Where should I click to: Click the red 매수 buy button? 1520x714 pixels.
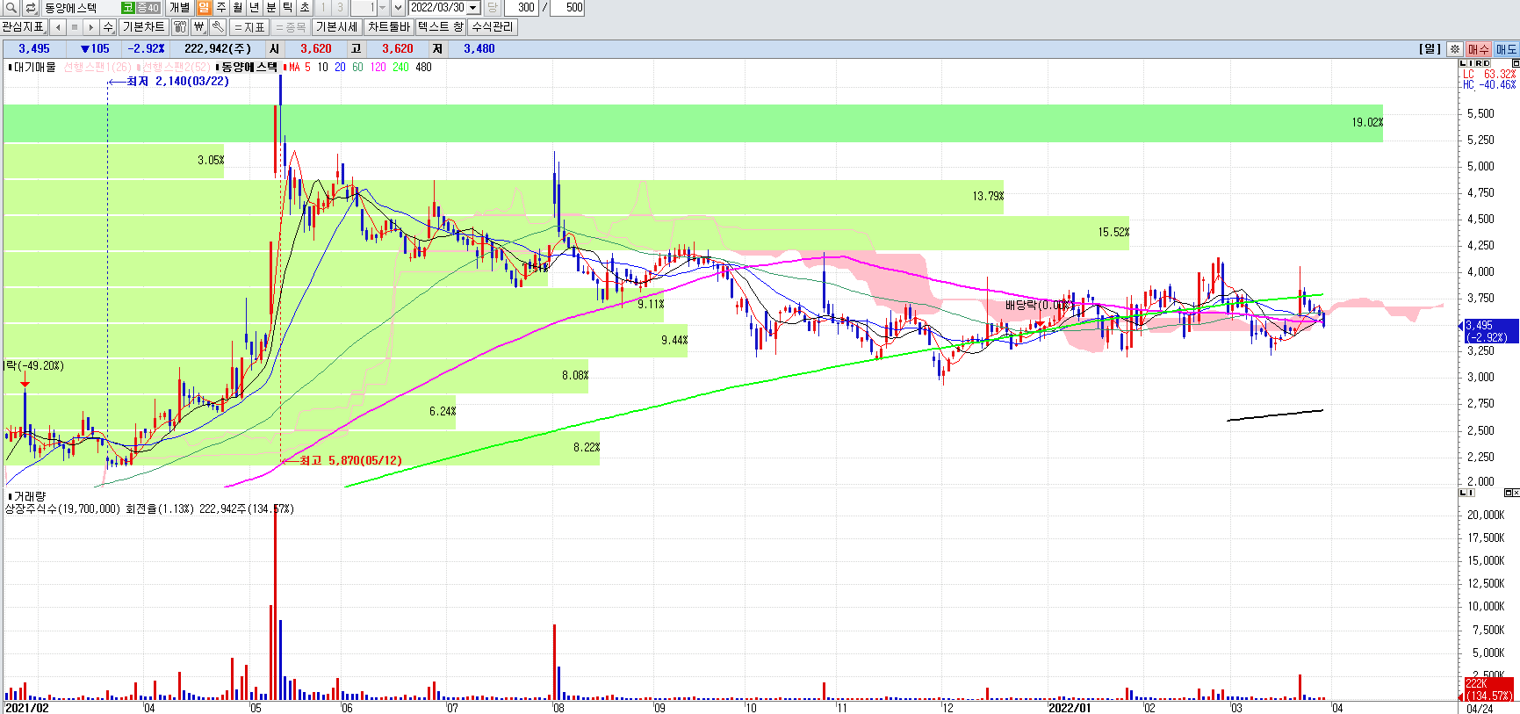coord(1479,49)
